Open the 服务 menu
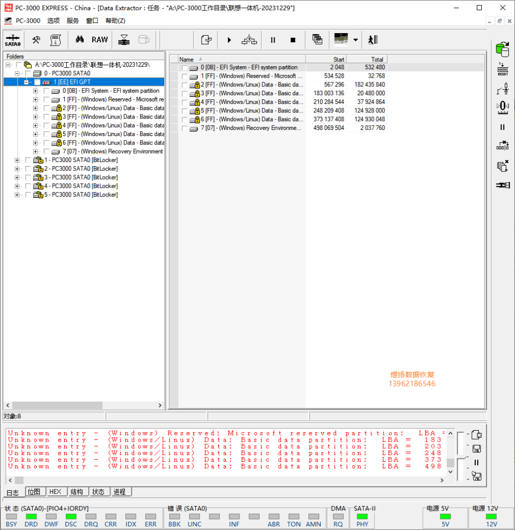Viewport: 515px width, 530px height. click(x=73, y=21)
